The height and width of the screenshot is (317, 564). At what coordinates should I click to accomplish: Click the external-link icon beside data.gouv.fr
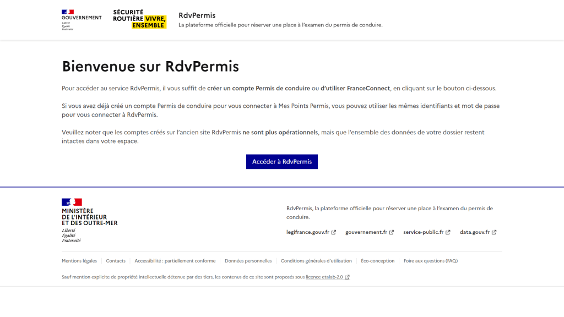pos(495,232)
